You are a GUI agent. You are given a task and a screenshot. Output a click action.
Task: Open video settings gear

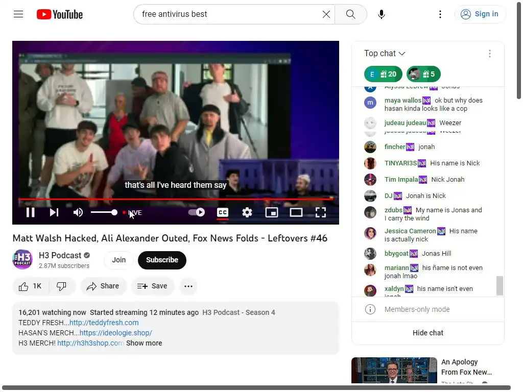247,212
